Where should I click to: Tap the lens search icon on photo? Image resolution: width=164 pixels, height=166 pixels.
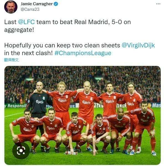tap(21, 150)
